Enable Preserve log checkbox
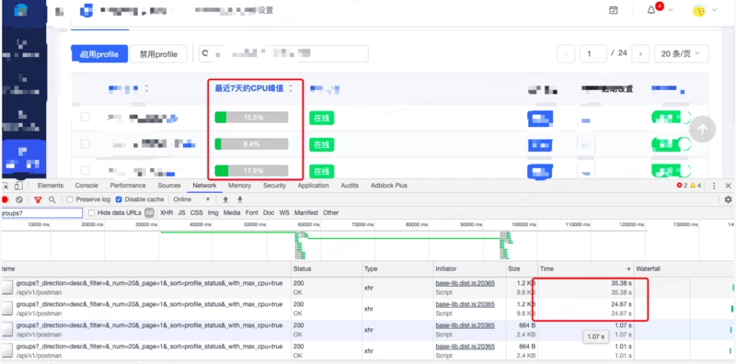736x364 pixels. (x=70, y=199)
